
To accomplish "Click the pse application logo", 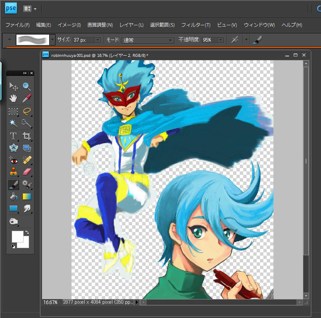I will 11,8.
